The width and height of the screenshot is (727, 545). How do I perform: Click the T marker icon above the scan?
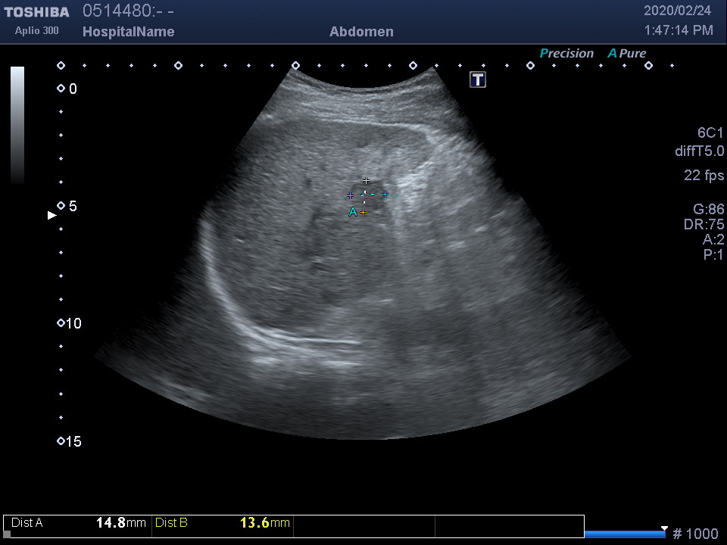[x=478, y=79]
